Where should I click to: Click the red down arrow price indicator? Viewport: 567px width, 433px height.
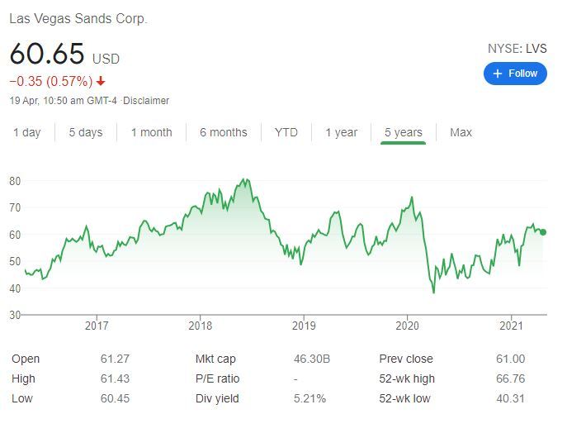pyautogui.click(x=101, y=81)
